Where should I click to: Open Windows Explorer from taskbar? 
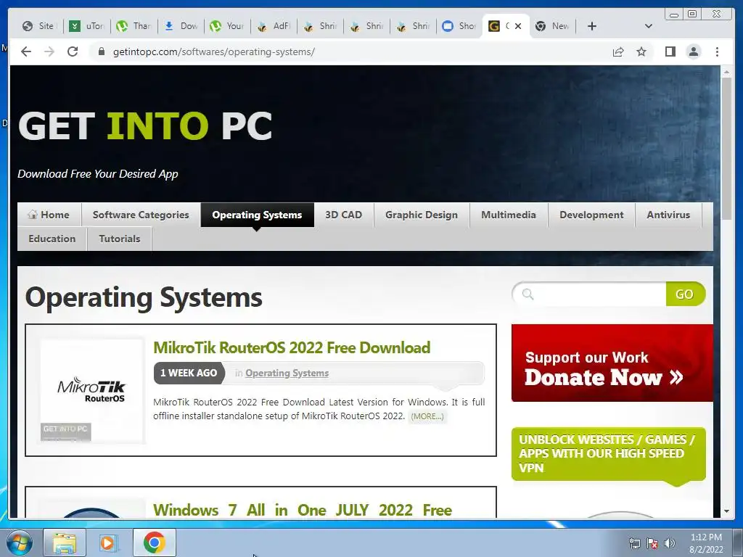65,542
